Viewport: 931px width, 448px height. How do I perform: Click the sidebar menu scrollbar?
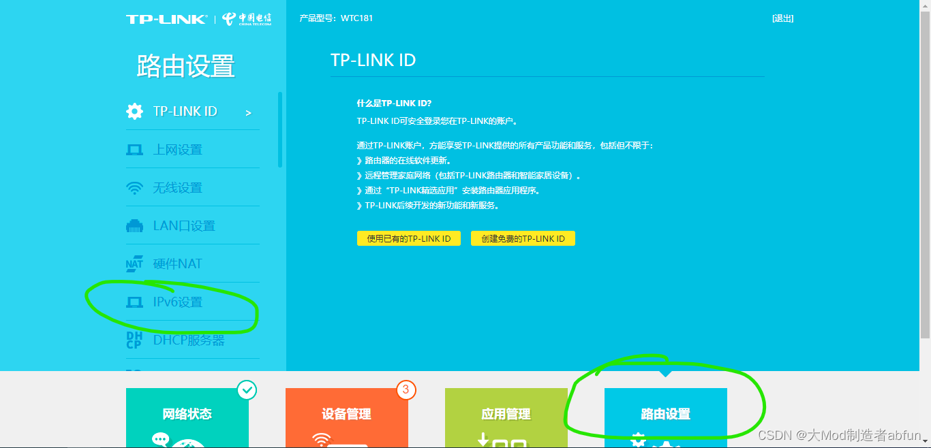pyautogui.click(x=280, y=129)
